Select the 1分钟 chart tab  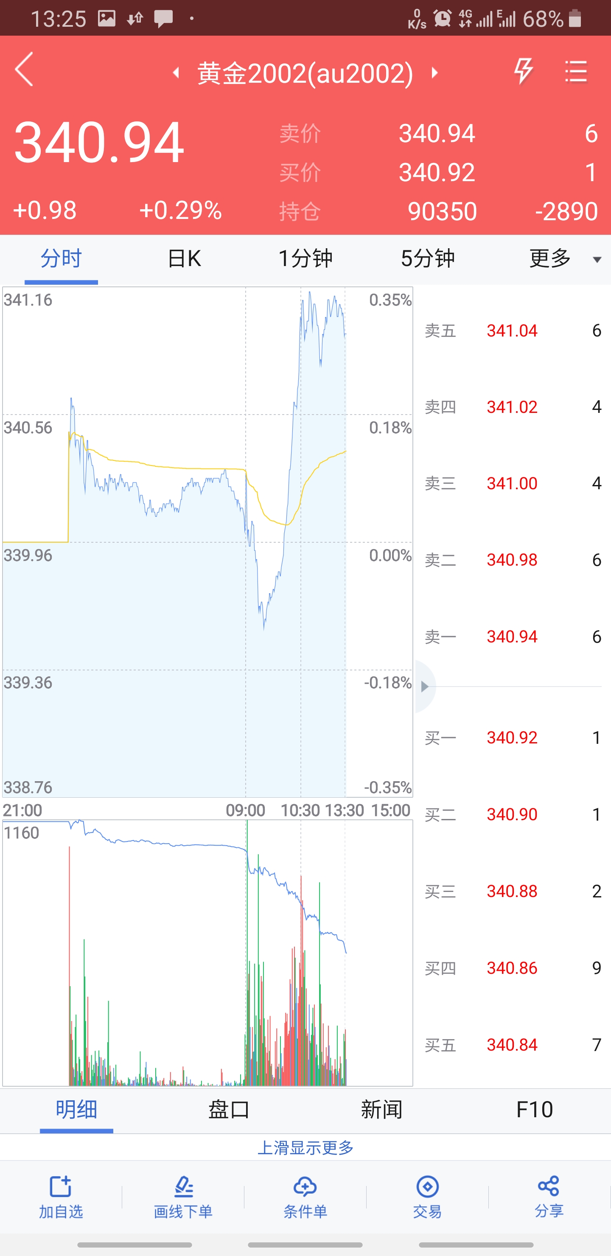306,258
